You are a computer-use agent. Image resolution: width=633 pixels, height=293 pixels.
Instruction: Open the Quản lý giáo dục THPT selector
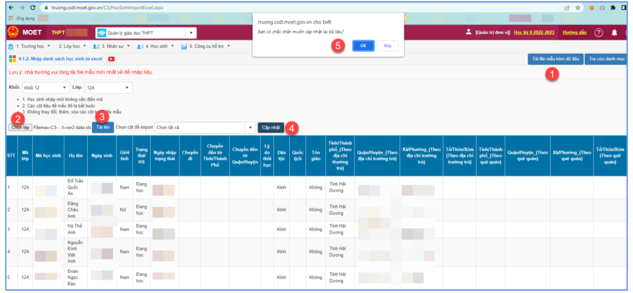[x=146, y=33]
